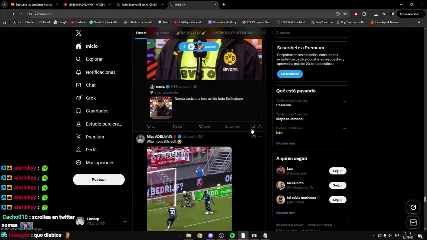427x240 pixels.
Task: Reload the page in Chrome
Action: pos(21,14)
